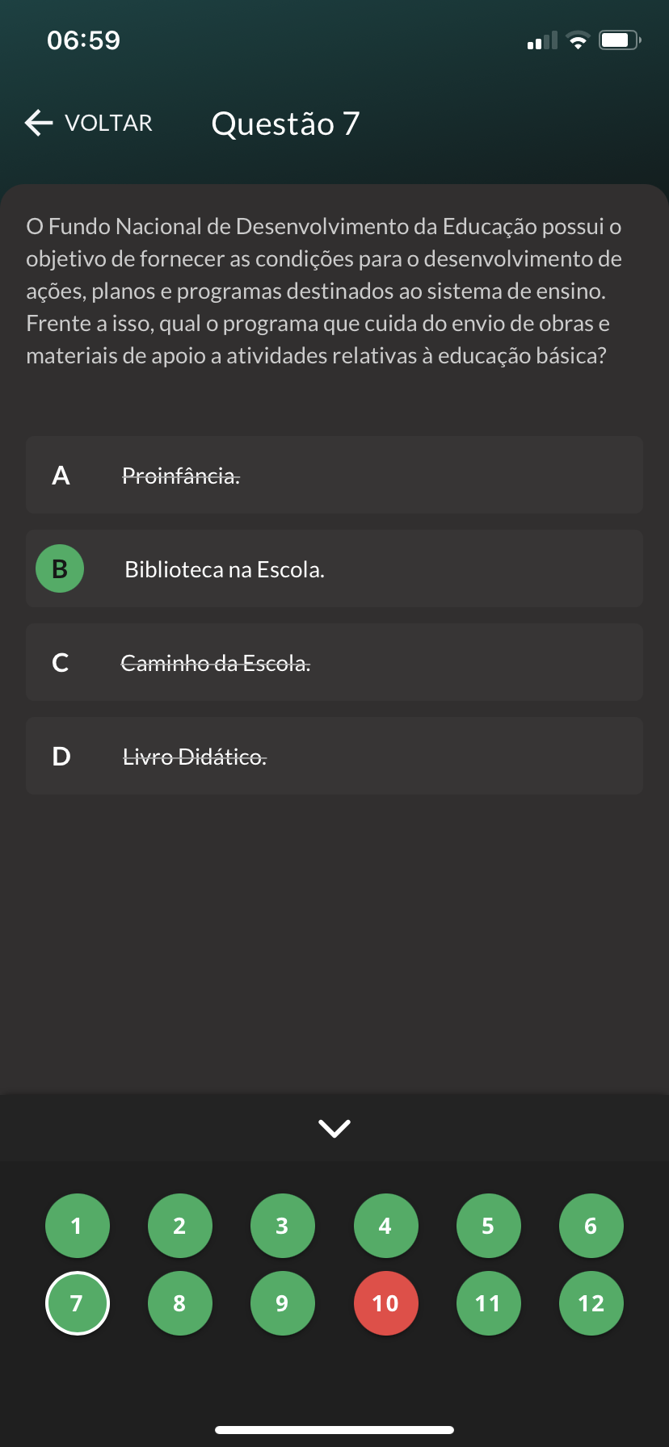Tap the back arrow icon

pos(38,123)
